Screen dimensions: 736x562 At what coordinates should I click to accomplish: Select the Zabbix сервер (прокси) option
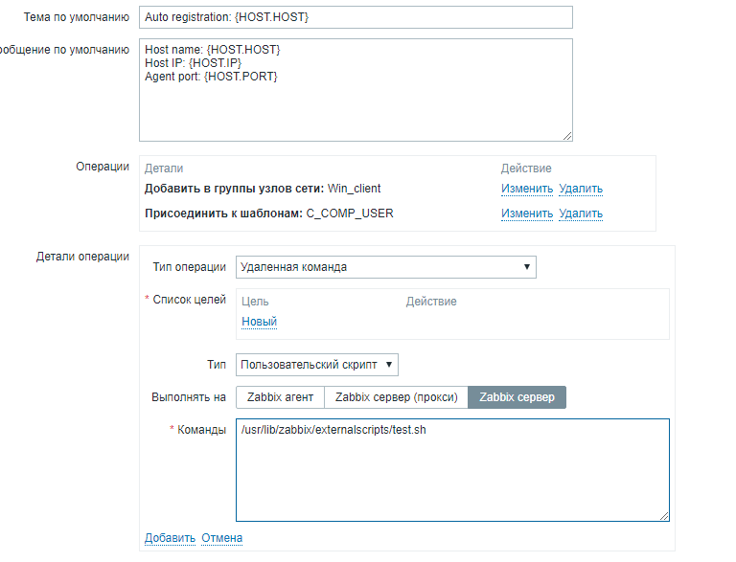(x=396, y=397)
